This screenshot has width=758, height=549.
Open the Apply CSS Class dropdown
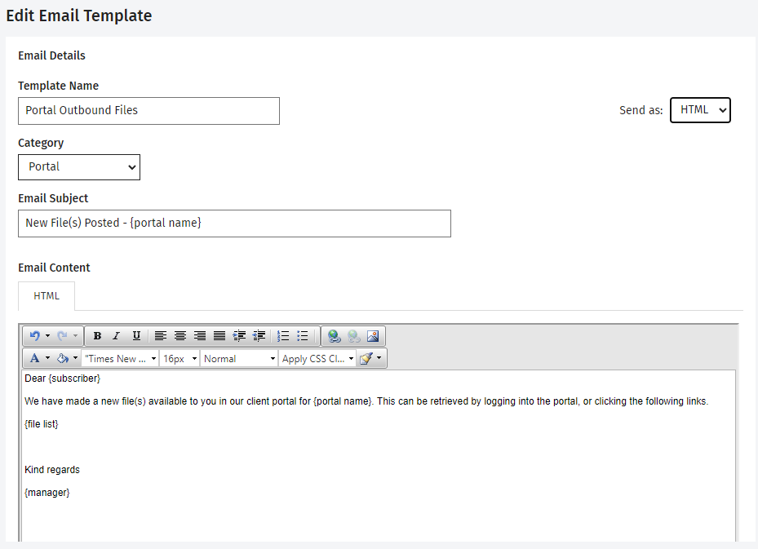[317, 359]
